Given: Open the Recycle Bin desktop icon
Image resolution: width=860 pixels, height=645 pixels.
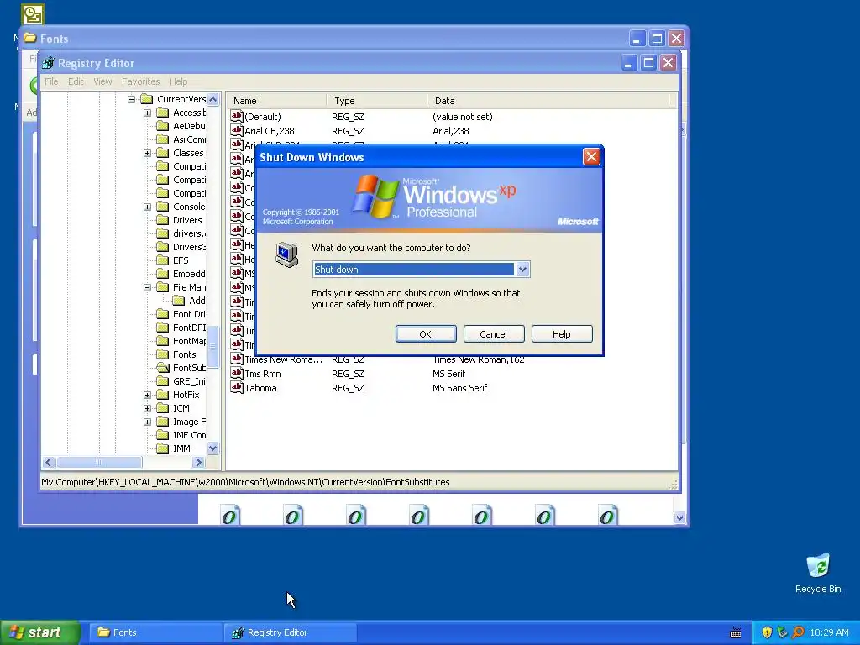Looking at the screenshot, I should coord(818,574).
